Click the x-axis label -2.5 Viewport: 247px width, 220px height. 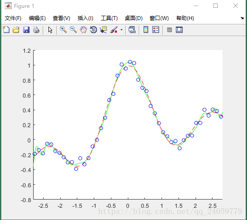click(x=43, y=206)
